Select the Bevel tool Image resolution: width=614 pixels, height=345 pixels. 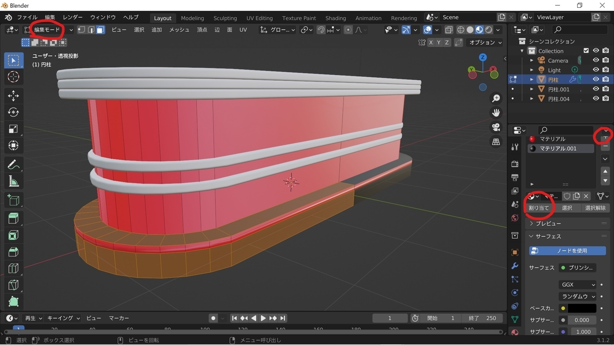pyautogui.click(x=13, y=251)
